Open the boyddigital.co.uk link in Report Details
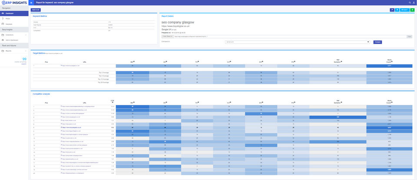This screenshot has width=417, height=180. pyautogui.click(x=176, y=26)
